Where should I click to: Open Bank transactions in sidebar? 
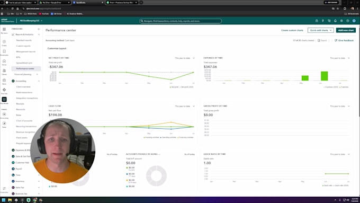pyautogui.click(x=24, y=92)
